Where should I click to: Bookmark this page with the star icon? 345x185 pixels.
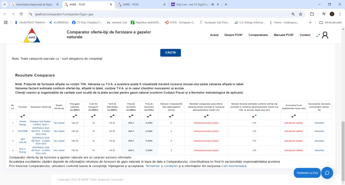coord(301,14)
